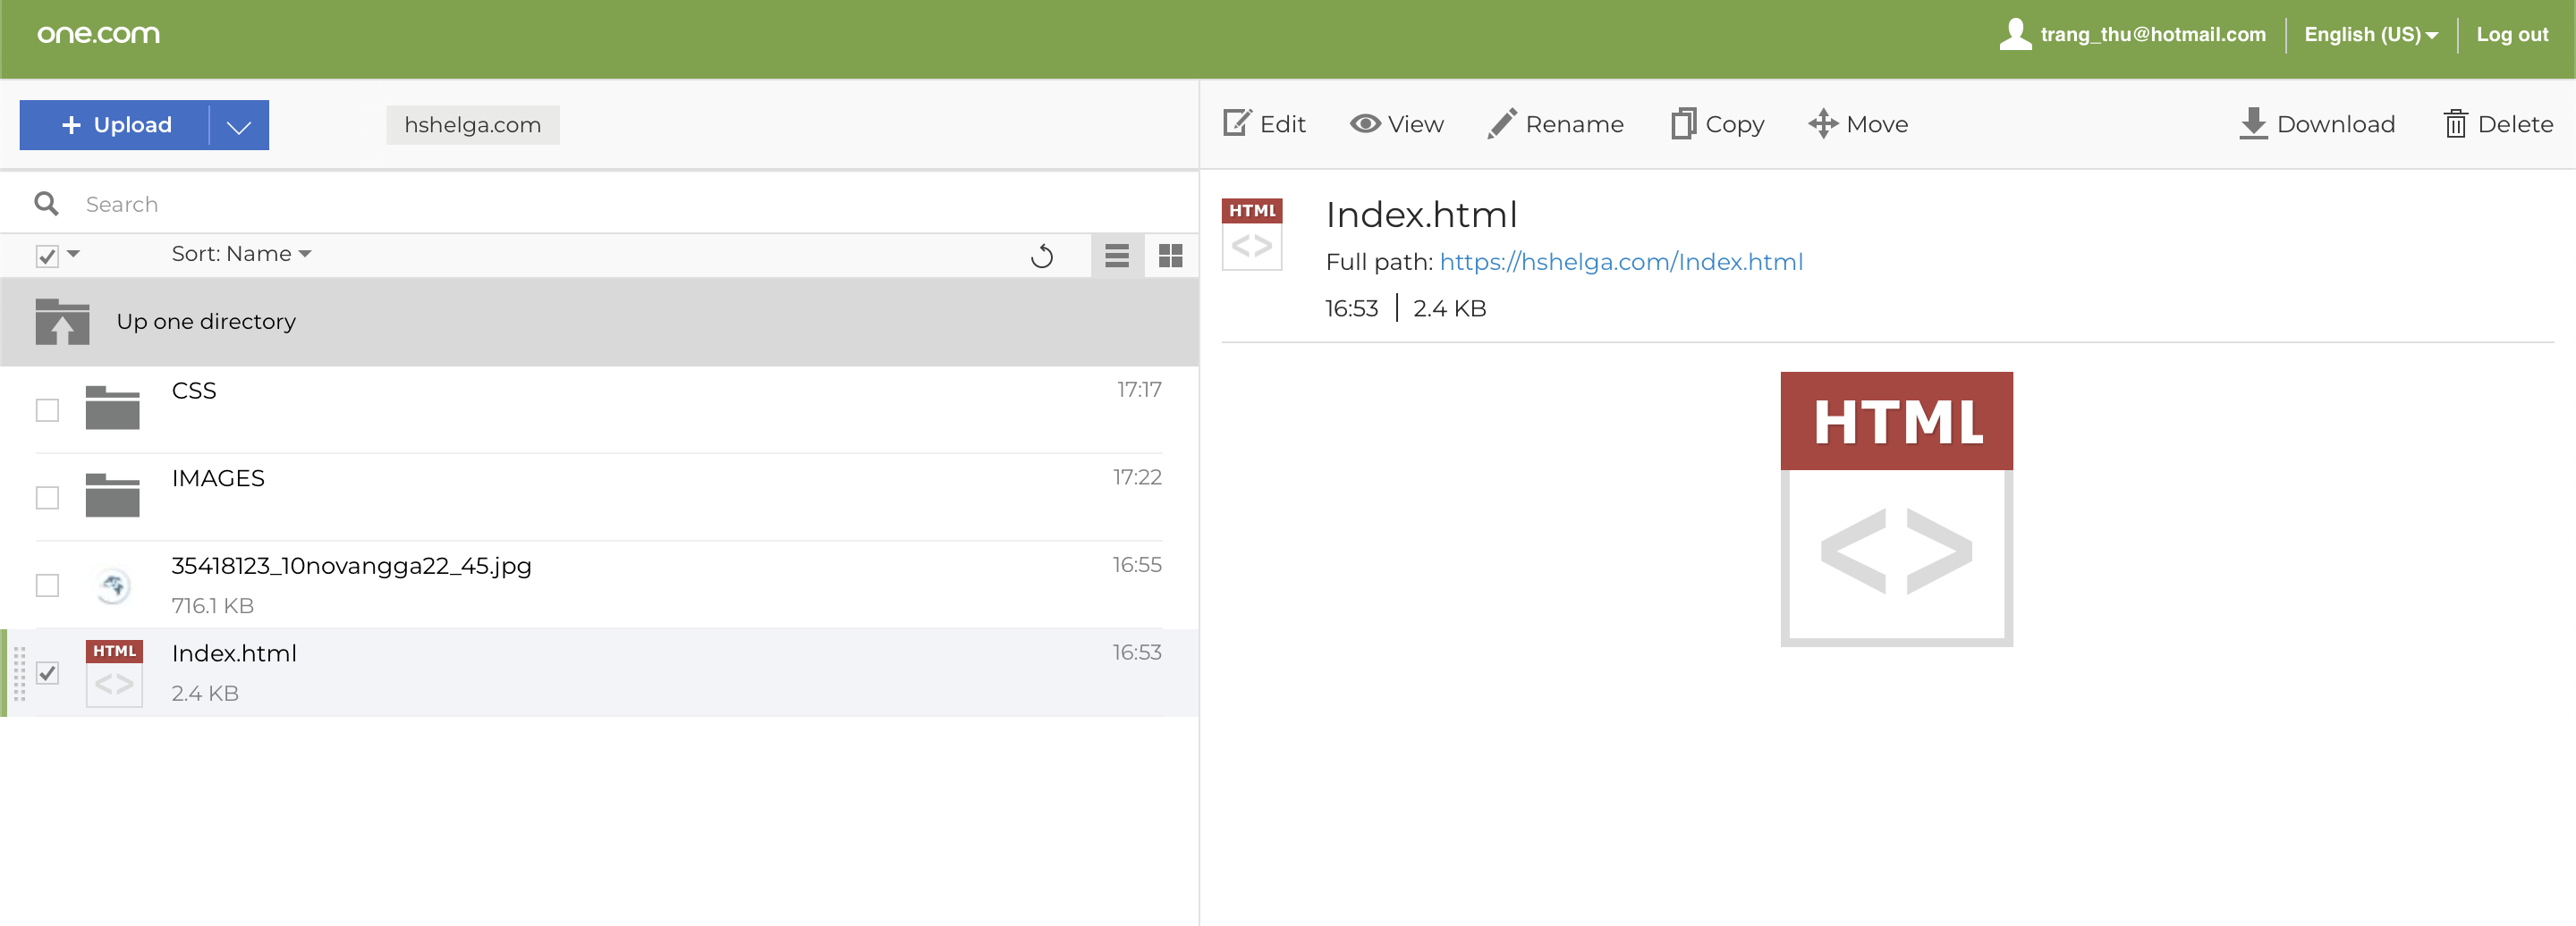Switch to grid view layout
The height and width of the screenshot is (926, 2576).
1170,257
